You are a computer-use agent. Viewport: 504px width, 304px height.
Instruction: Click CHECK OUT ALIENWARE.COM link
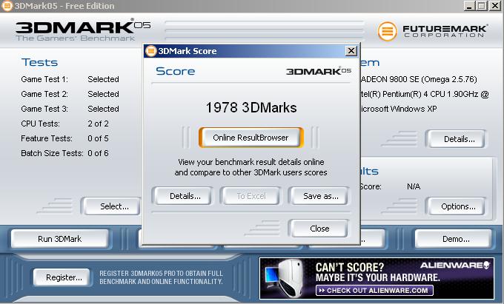pos(375,291)
